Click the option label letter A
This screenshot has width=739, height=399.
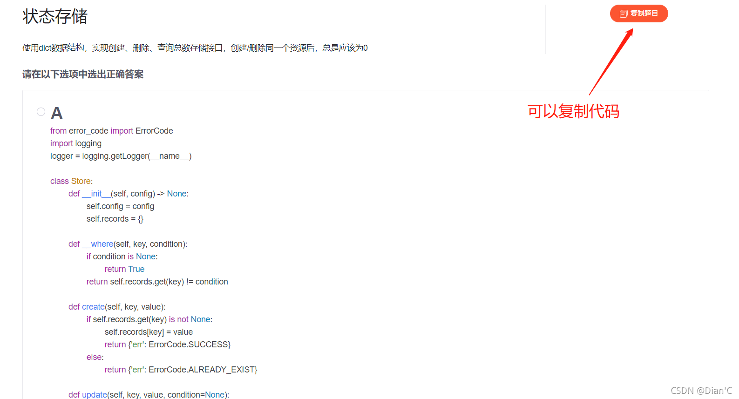click(x=56, y=113)
